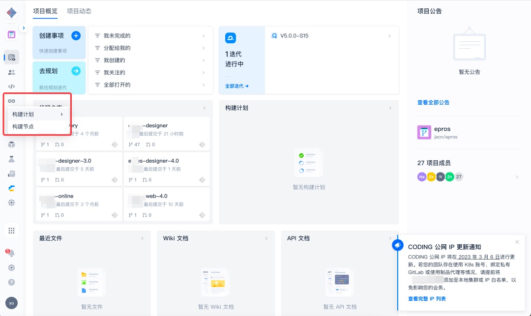
Task: Close the CODING IP update notification
Action: 517,242
